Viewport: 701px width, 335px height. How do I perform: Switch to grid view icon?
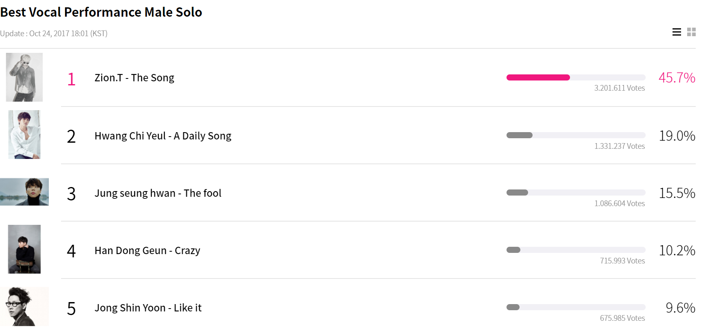click(691, 32)
